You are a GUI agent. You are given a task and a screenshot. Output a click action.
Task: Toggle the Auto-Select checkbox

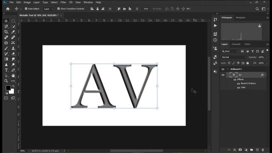coord(26,8)
